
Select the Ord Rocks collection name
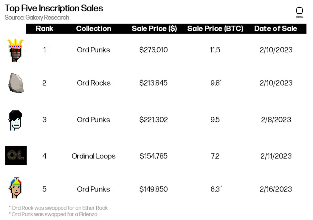94,83
